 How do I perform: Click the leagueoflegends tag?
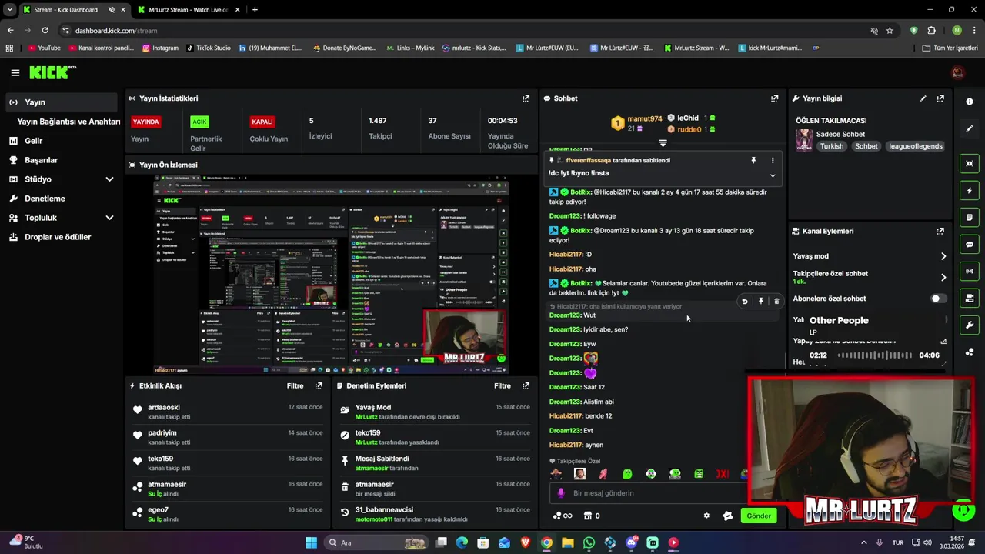915,146
